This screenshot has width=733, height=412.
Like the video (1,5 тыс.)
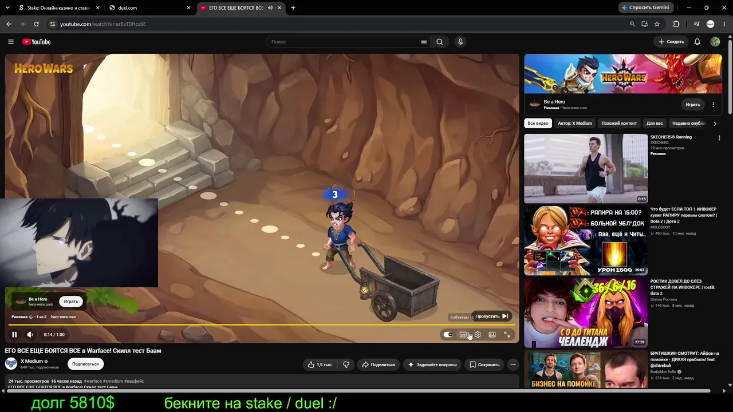tap(320, 365)
